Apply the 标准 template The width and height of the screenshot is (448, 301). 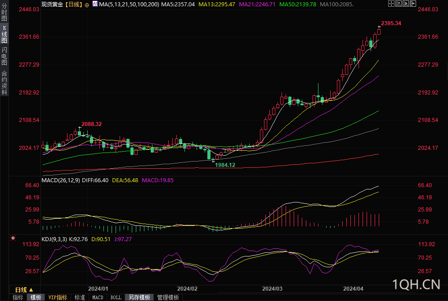click(x=80, y=297)
